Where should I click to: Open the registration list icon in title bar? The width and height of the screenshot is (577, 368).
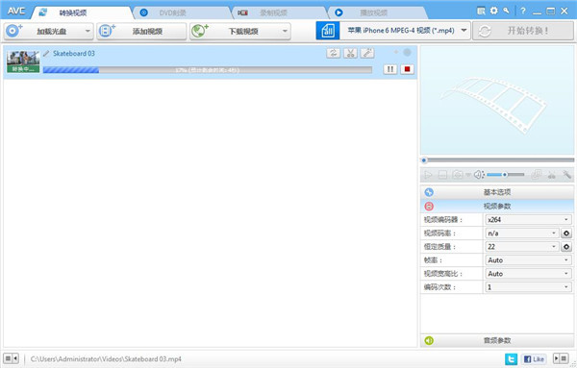click(481, 11)
